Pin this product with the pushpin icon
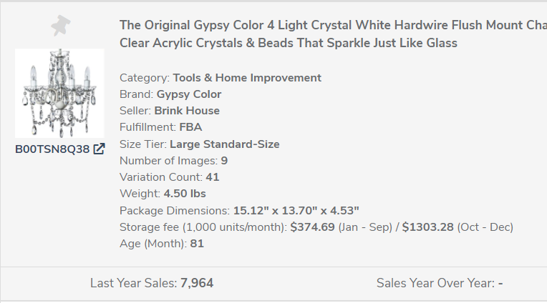Image resolution: width=547 pixels, height=303 pixels. (x=61, y=27)
